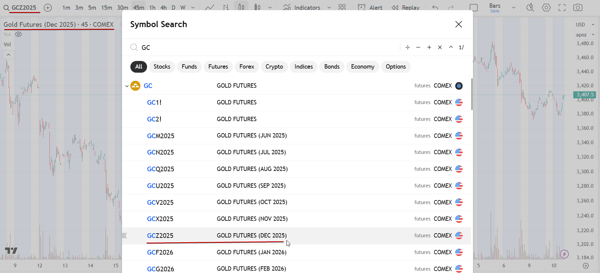Select GCM2025 June 2025 contract

coord(296,136)
